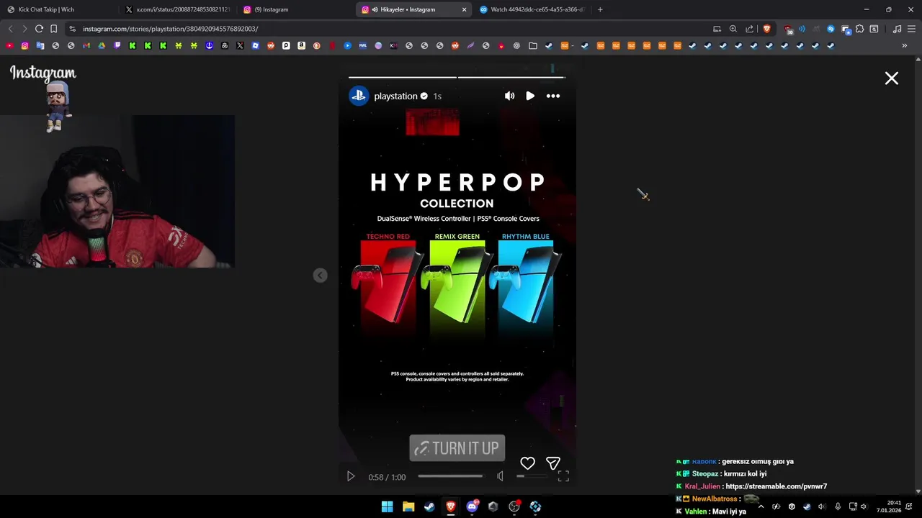Open File Explorer from the taskbar
The image size is (922, 518).
[408, 506]
